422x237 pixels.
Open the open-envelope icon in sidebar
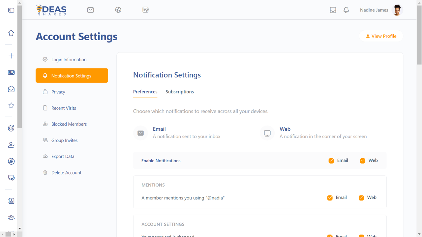(x=11, y=89)
